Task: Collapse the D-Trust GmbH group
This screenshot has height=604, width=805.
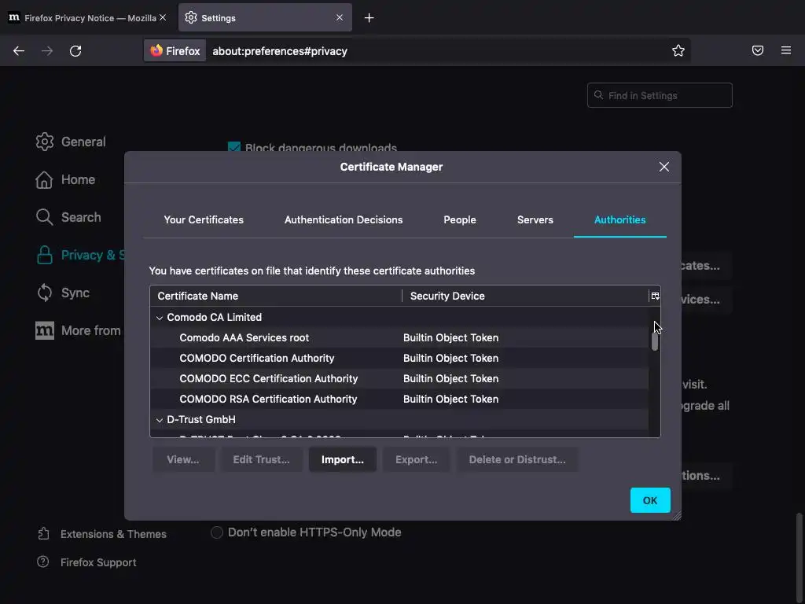Action: (160, 420)
